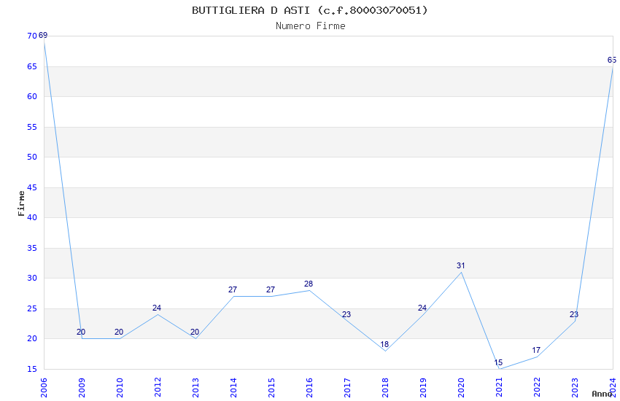Screen dimensions: 620x401
Task: Click the 65 tick on the Firme axis
Action: [x=32, y=66]
